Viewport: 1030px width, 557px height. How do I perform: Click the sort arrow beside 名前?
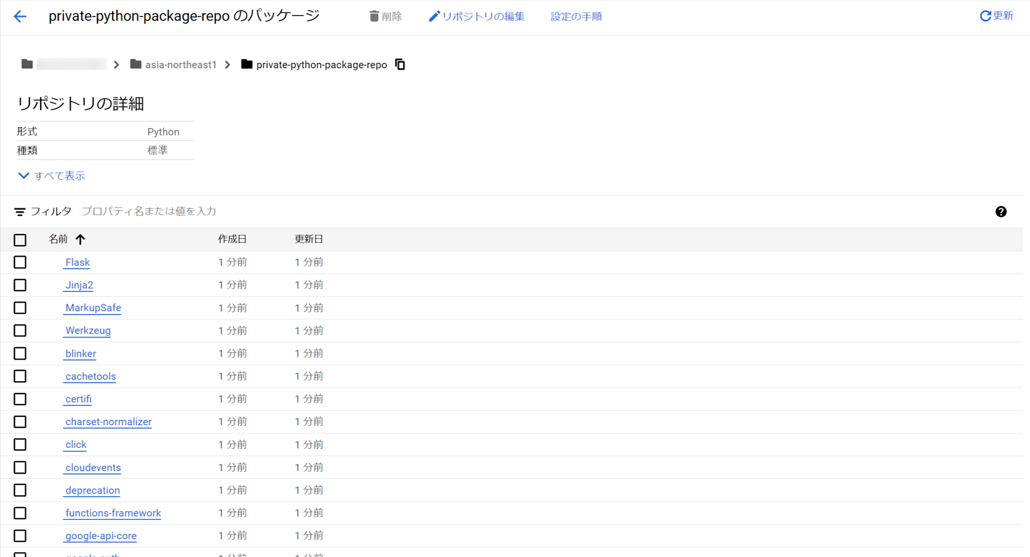pyautogui.click(x=80, y=239)
